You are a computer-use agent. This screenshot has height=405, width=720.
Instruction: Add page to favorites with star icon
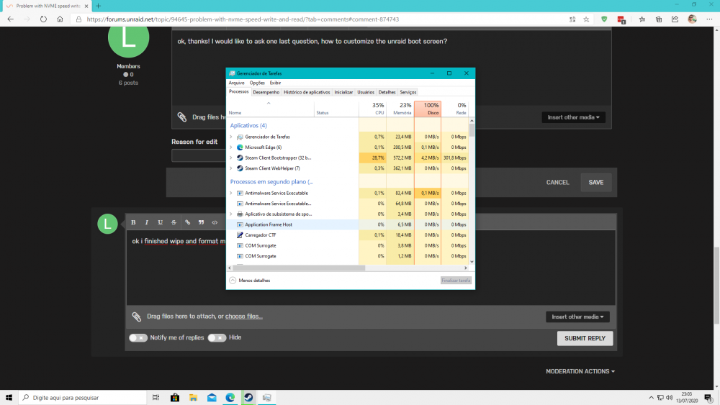tap(586, 19)
